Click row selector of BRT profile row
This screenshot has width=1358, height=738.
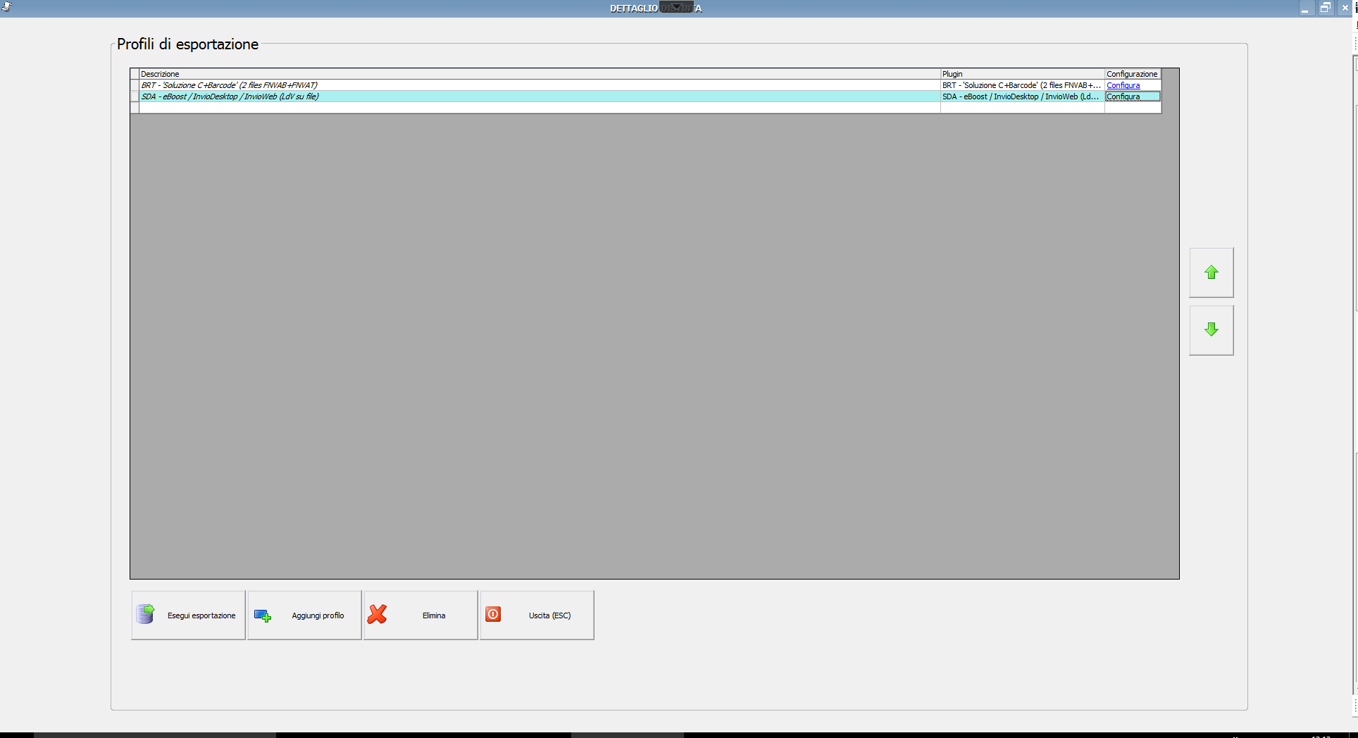coord(135,85)
